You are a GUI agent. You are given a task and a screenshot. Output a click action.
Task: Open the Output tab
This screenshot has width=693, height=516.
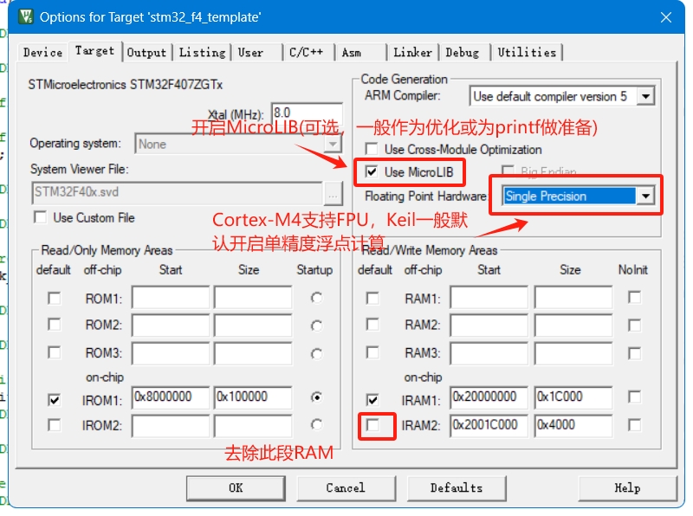tap(146, 53)
